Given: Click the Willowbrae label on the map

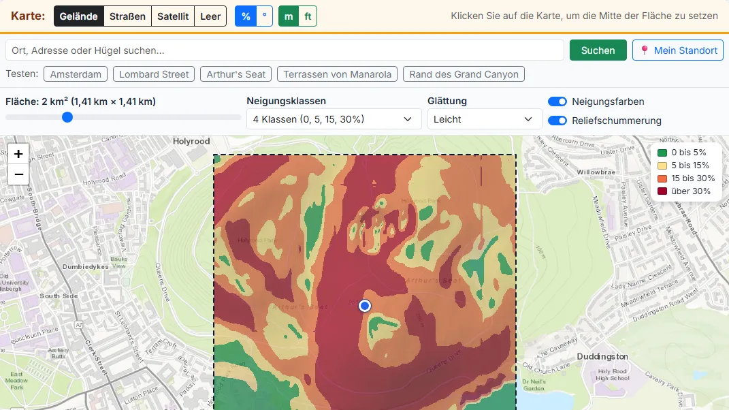Looking at the screenshot, I should tap(596, 172).
